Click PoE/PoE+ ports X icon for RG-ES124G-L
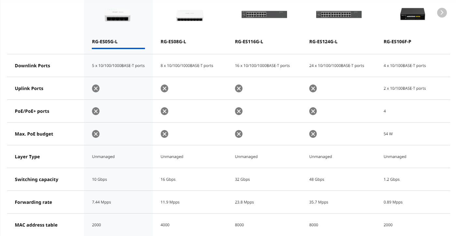This screenshot has height=236, width=456. point(313,111)
